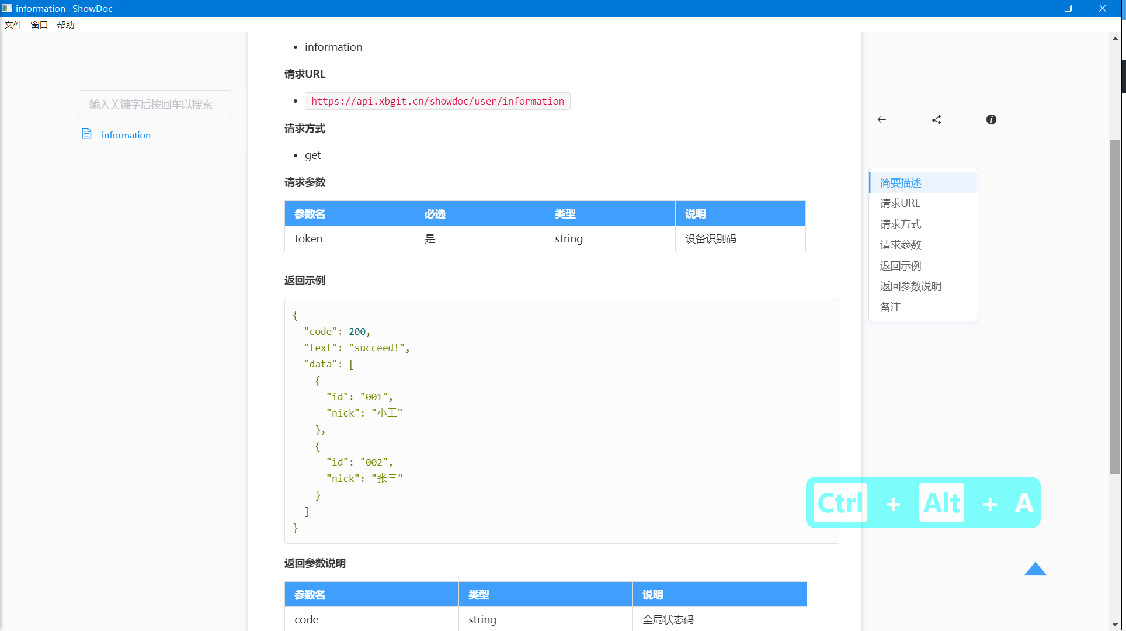The image size is (1126, 631).
Task: Click the scrollbar down arrow
Action: point(1115,625)
